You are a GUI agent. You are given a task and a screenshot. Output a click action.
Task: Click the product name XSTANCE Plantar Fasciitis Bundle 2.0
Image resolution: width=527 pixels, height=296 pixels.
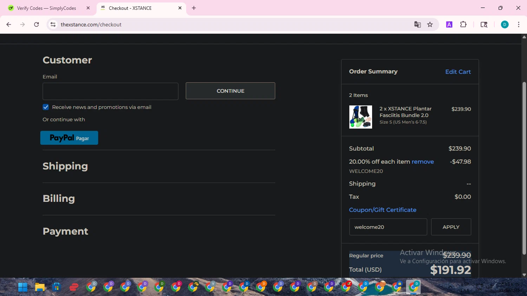pos(405,112)
